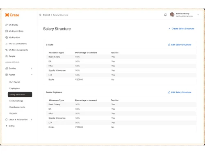Go to Reports submenu item
The width and height of the screenshot is (205, 154).
click(x=13, y=113)
